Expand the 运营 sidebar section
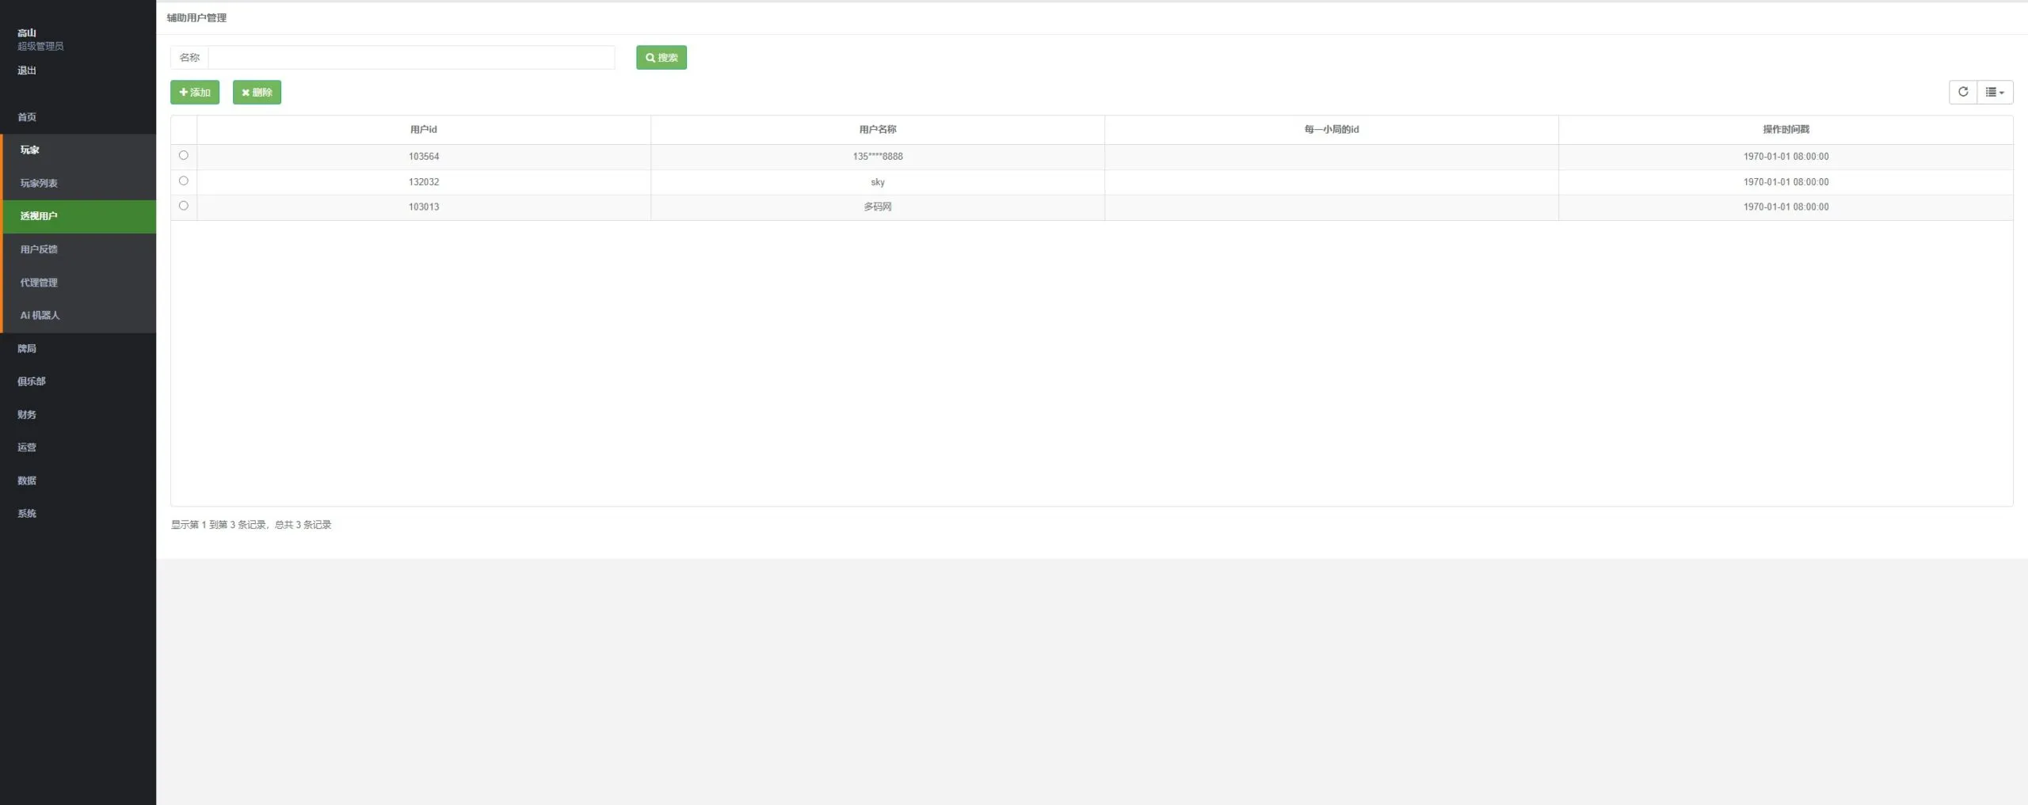Screen dimensions: 2028x805 coord(78,447)
